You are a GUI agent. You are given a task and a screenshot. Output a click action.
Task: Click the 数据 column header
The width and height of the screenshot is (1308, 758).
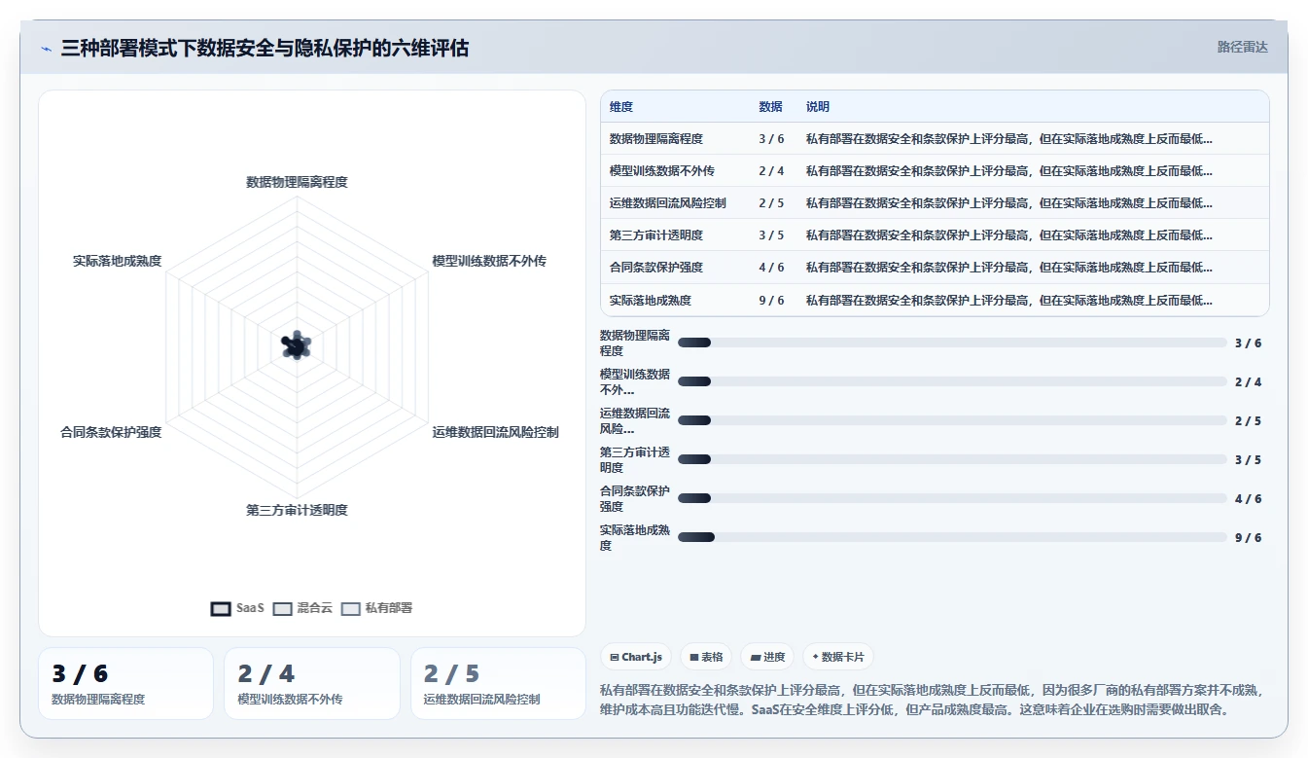[x=770, y=107]
